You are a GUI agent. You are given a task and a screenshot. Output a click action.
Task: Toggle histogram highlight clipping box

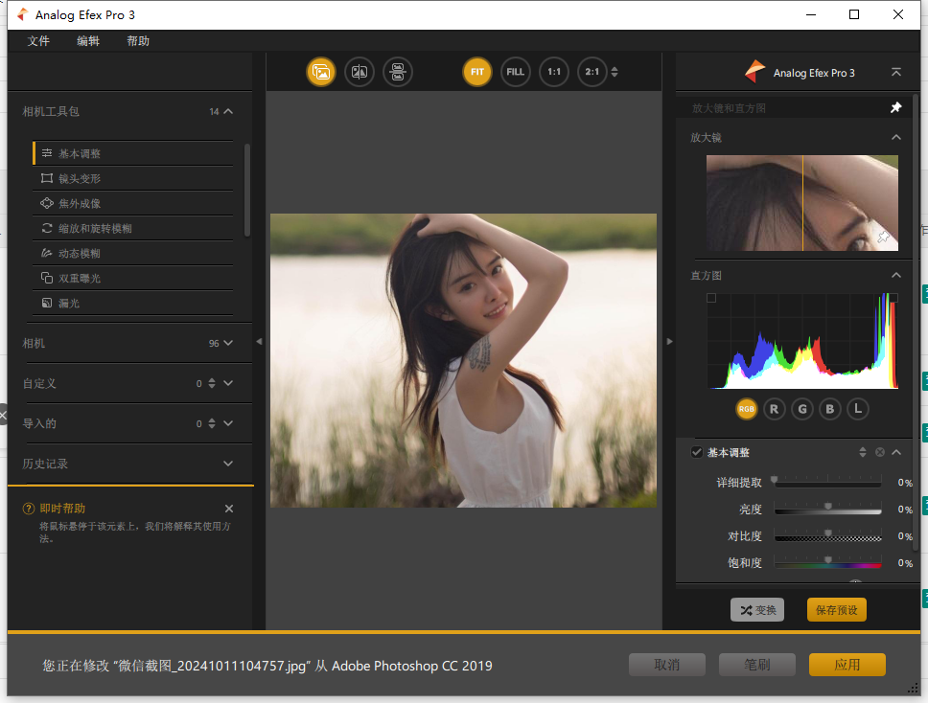893,298
